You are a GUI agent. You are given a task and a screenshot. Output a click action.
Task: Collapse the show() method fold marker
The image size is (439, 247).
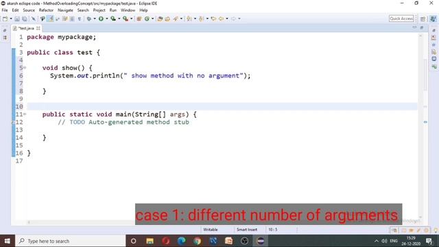[25, 67]
